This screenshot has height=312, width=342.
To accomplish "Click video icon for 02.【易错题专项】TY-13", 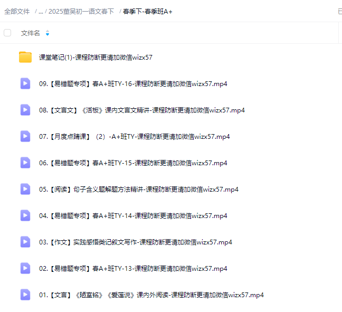I will click(x=25, y=268).
